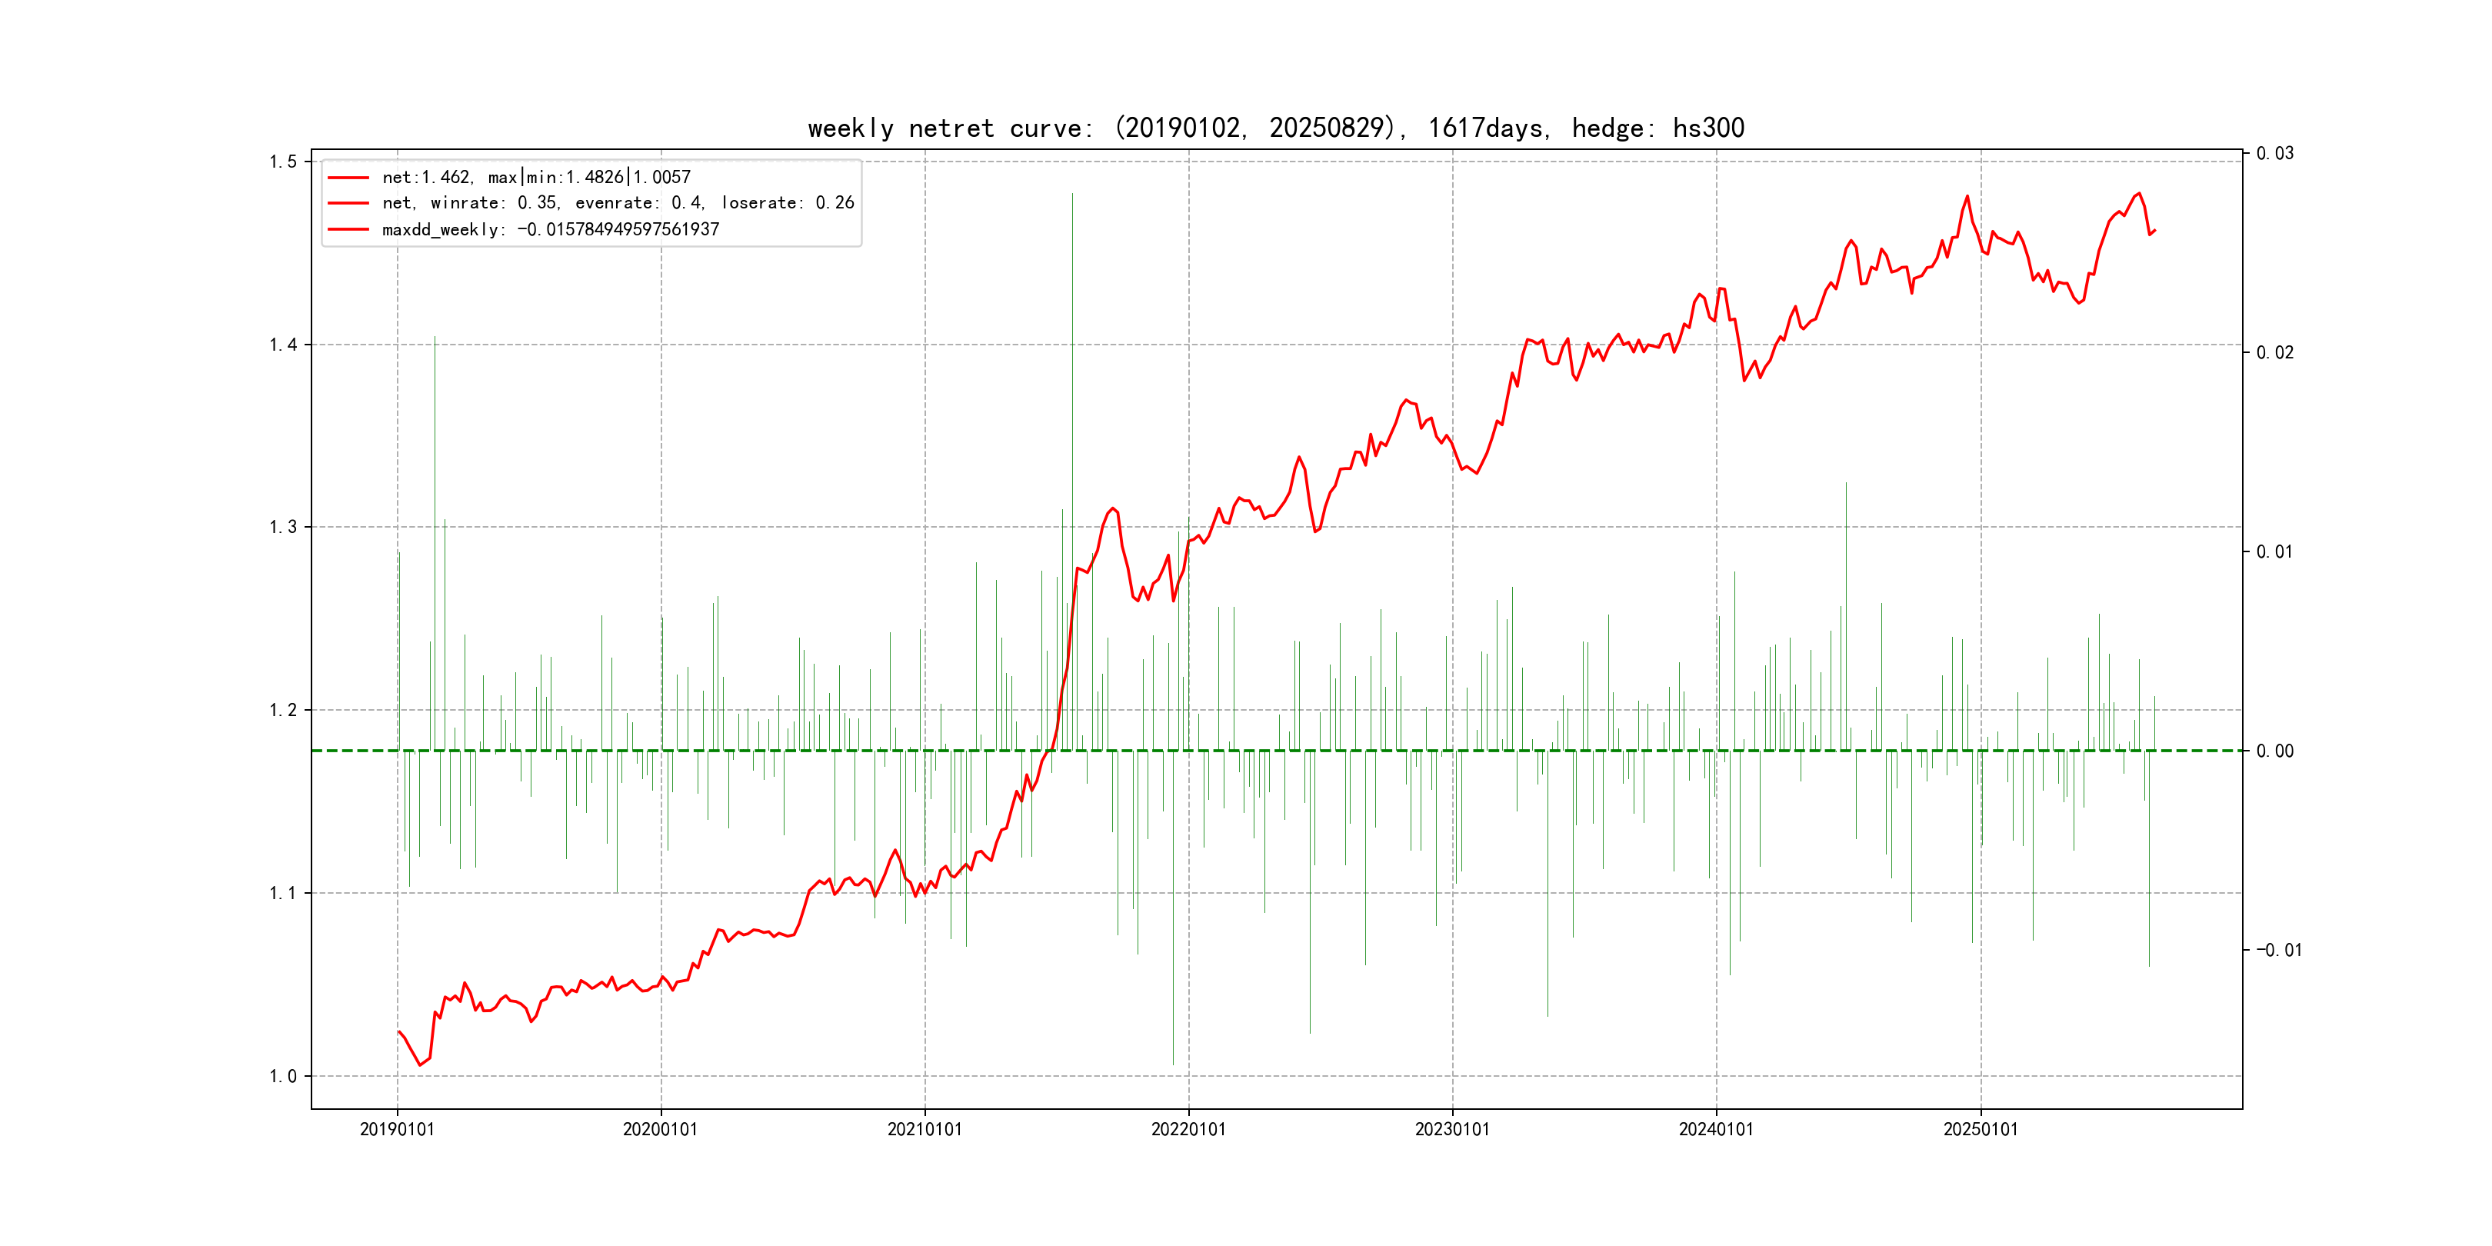
Task: Click the 20250101 x-axis label
Action: click(x=1981, y=1129)
